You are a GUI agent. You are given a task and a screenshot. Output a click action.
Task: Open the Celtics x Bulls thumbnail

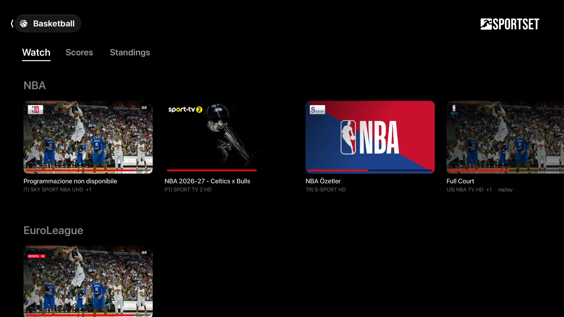click(x=229, y=137)
